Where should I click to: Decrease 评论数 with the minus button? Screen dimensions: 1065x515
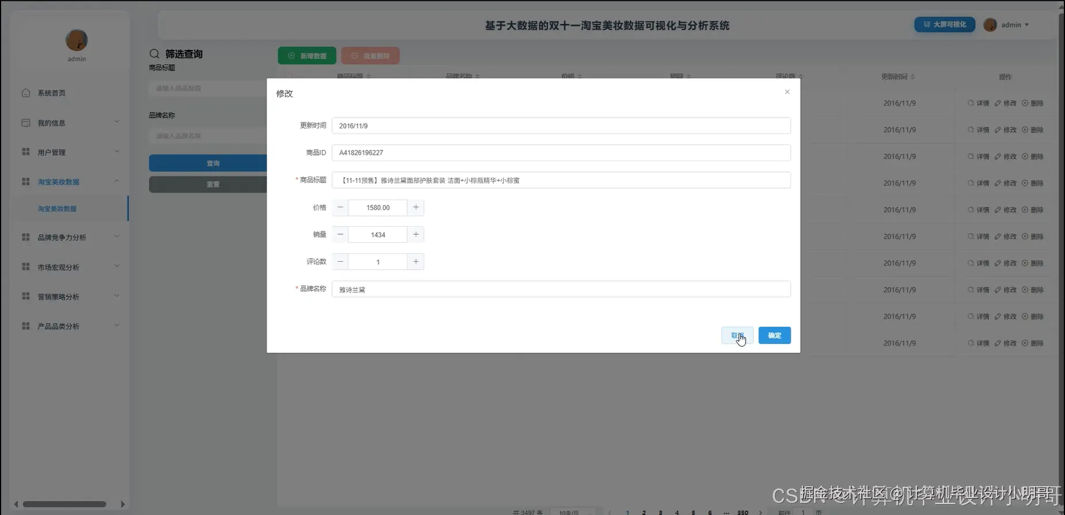[340, 262]
